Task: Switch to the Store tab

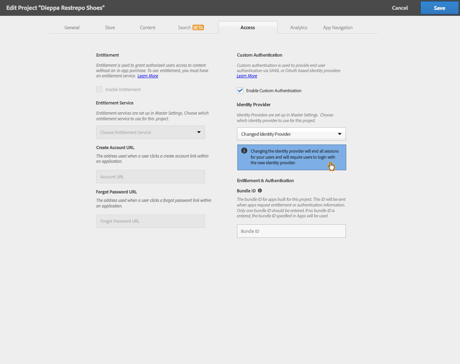Action: (110, 27)
